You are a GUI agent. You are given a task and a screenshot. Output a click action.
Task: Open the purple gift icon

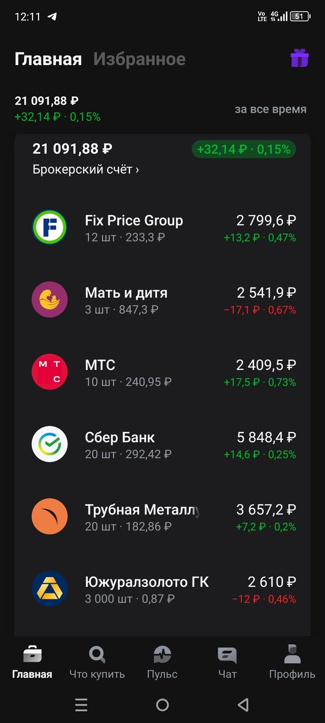299,58
